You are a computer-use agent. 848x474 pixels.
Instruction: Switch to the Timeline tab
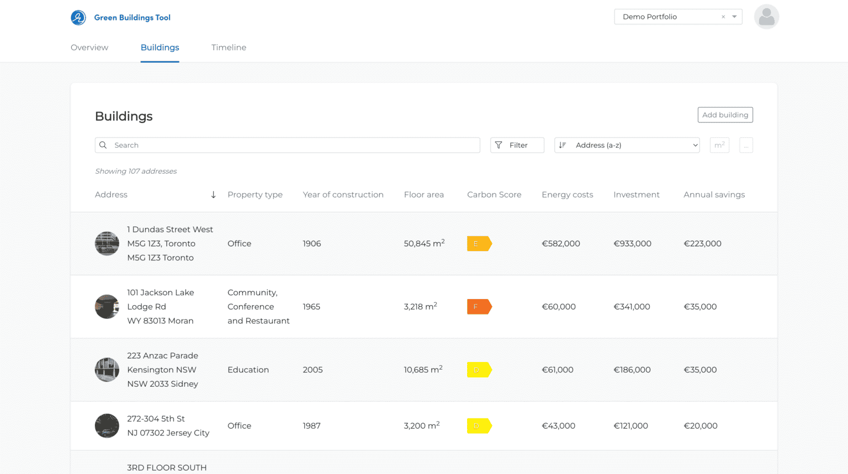229,47
